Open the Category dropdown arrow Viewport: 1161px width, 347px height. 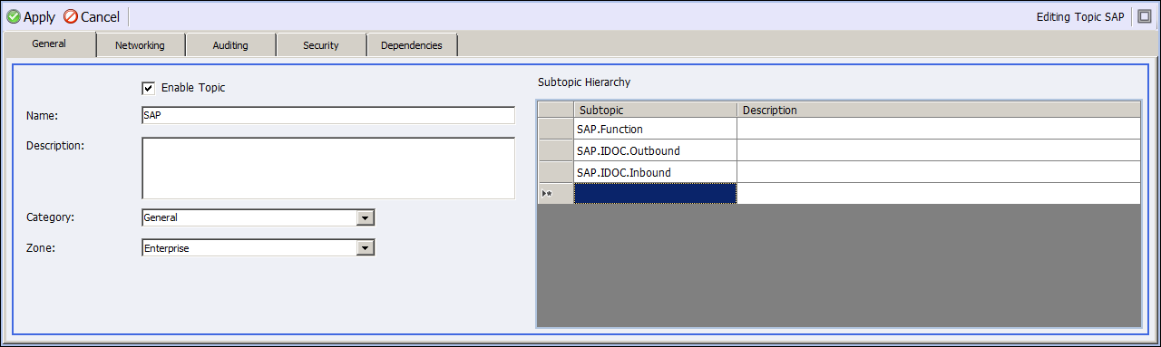point(366,217)
